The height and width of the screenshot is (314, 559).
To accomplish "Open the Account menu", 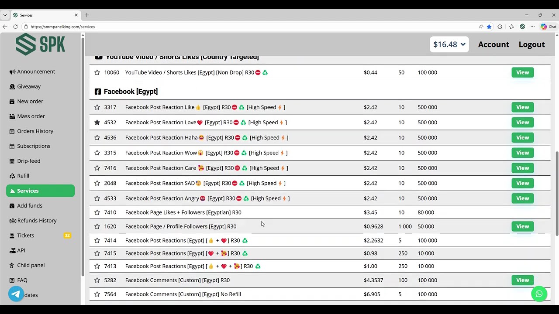I will click(x=493, y=44).
